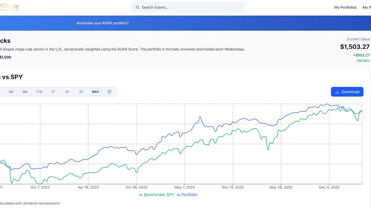Set chart range to 5Y
This screenshot has width=371, height=208.
(x=81, y=92)
